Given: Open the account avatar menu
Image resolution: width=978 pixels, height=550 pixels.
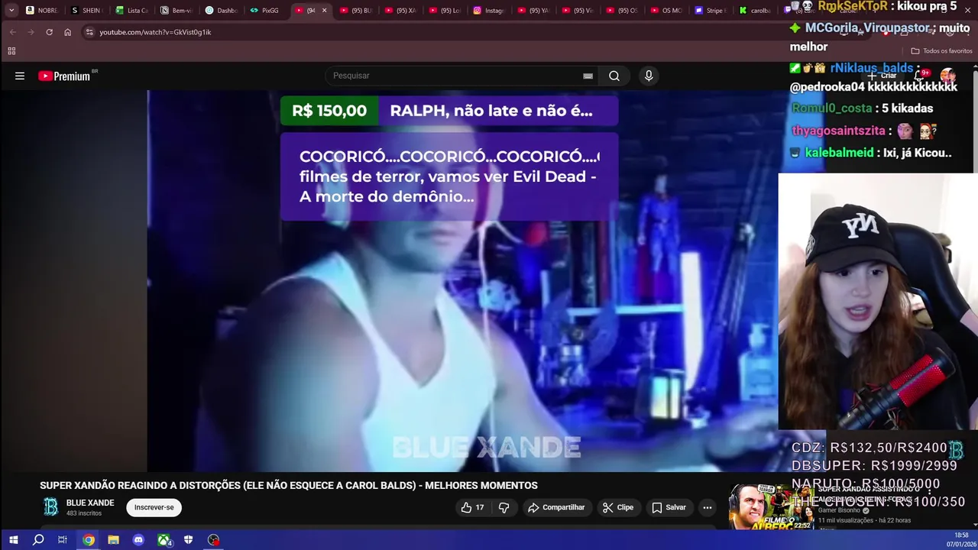Looking at the screenshot, I should coord(948,76).
